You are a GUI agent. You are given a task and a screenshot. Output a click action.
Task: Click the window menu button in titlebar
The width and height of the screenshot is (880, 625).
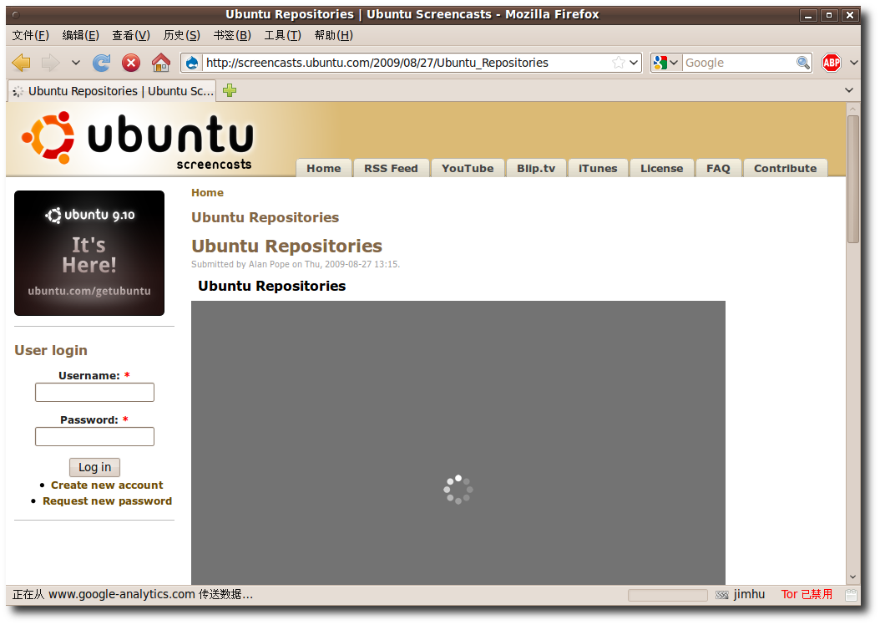pos(16,14)
